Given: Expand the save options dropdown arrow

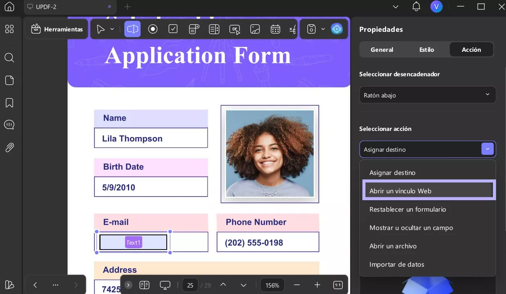Looking at the screenshot, I should point(323,29).
